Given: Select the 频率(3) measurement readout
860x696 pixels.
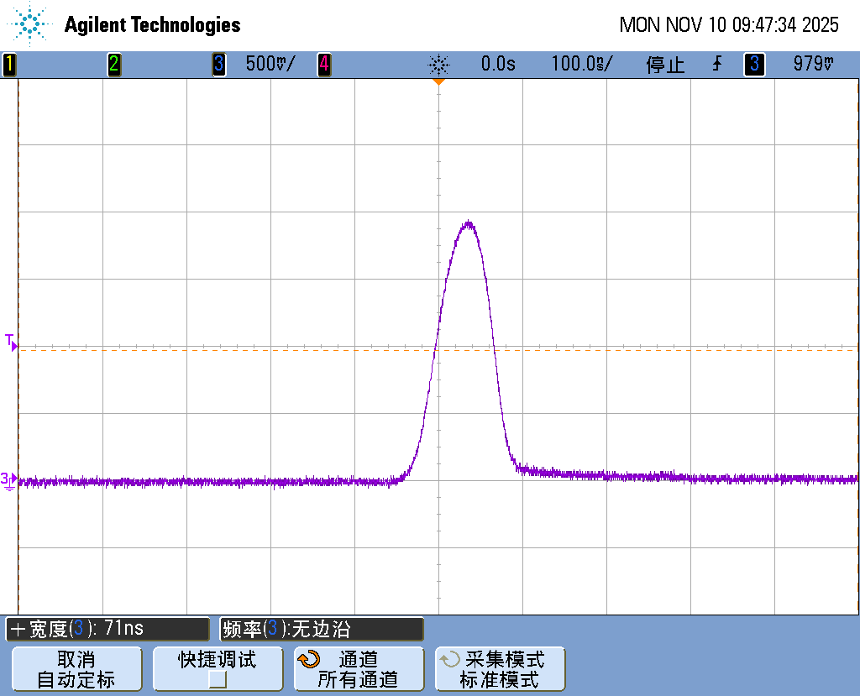Looking at the screenshot, I should click(x=322, y=629).
